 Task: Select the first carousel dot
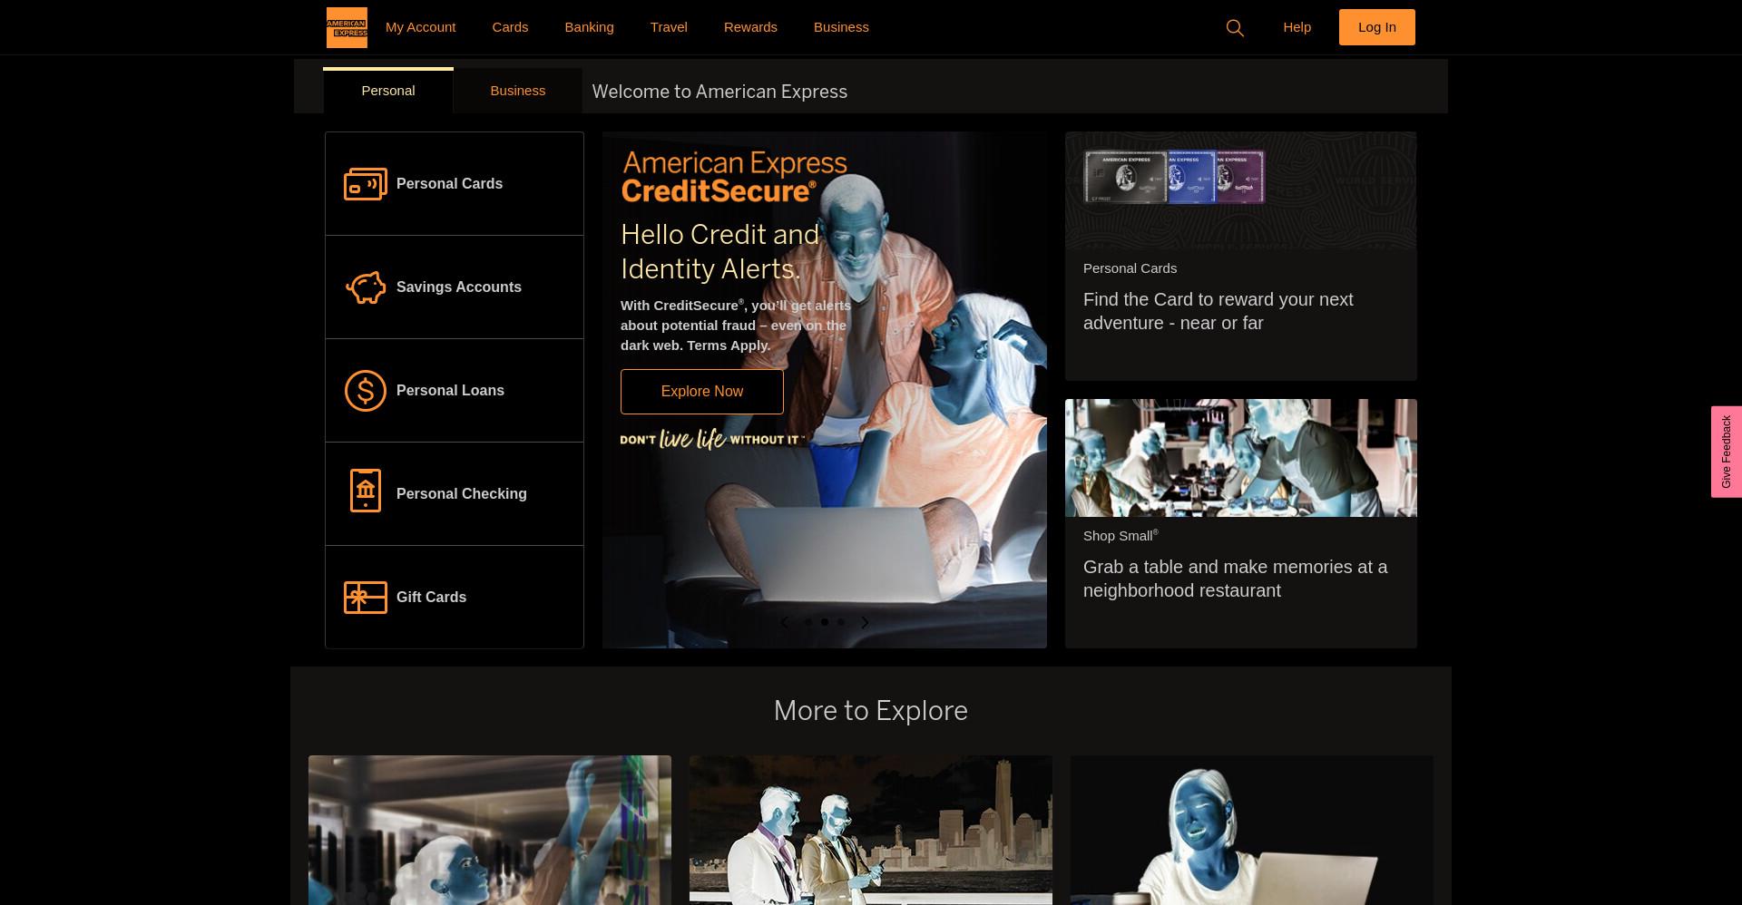808,622
